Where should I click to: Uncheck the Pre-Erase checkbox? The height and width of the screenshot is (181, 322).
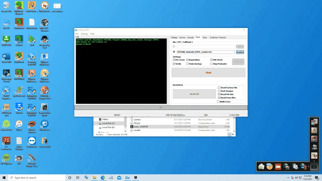[174, 60]
